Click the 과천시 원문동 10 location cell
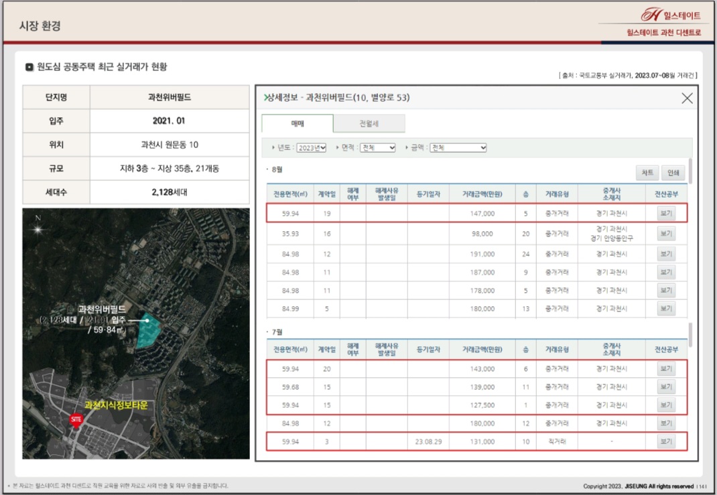The image size is (717, 495). click(x=169, y=145)
